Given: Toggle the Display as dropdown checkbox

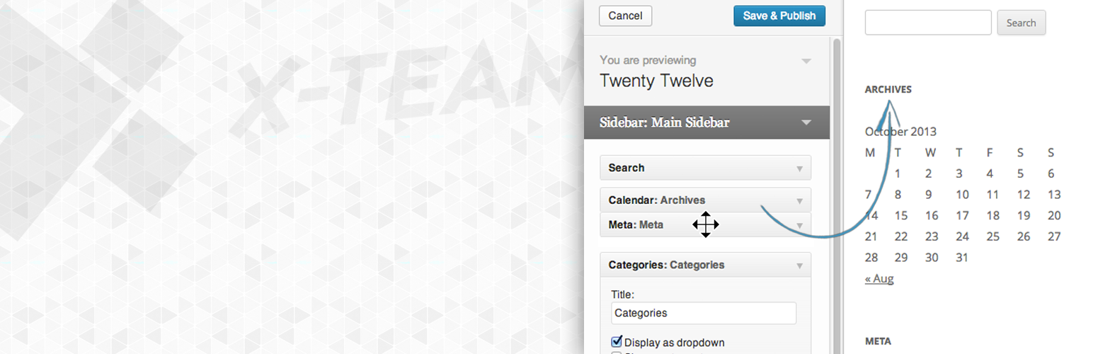Looking at the screenshot, I should click(x=616, y=341).
